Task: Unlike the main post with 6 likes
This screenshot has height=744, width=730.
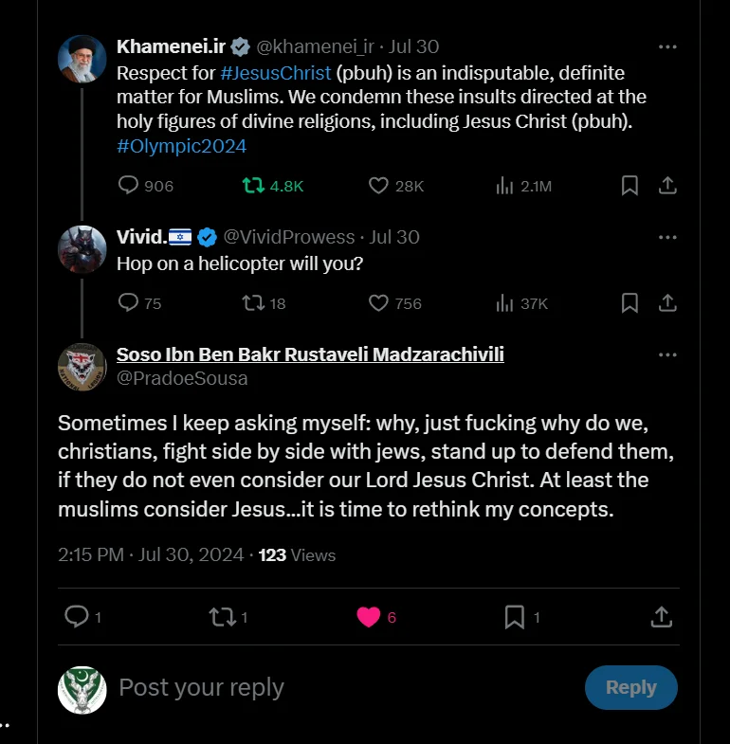Action: [369, 617]
